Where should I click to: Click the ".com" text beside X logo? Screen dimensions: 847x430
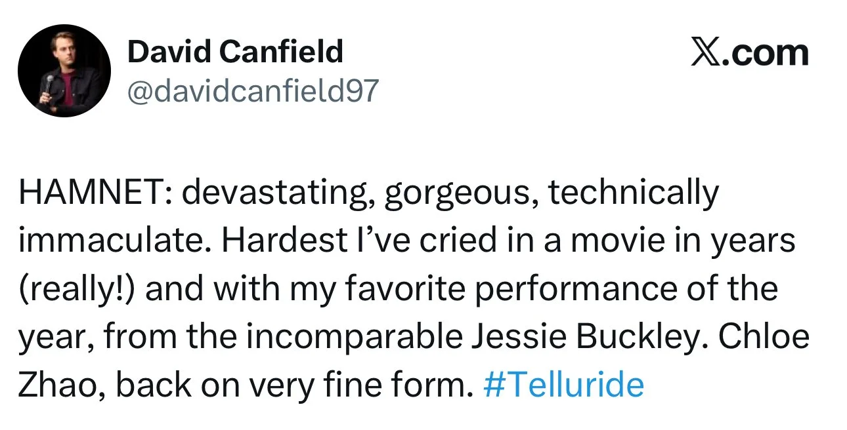pos(766,55)
